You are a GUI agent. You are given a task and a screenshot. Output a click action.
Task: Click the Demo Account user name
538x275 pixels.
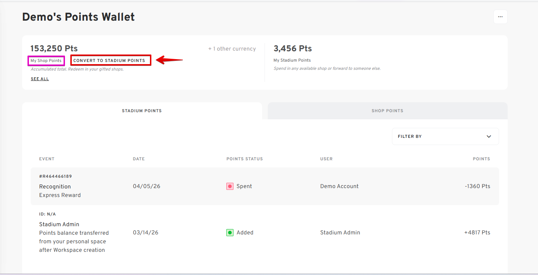(339, 186)
